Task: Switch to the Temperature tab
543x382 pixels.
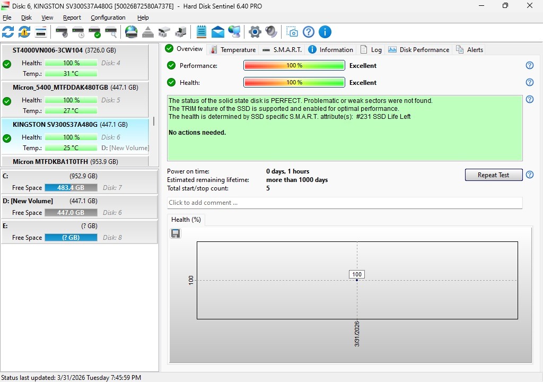Action: pyautogui.click(x=233, y=49)
